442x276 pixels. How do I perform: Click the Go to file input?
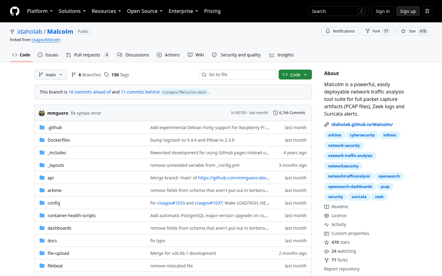238,75
